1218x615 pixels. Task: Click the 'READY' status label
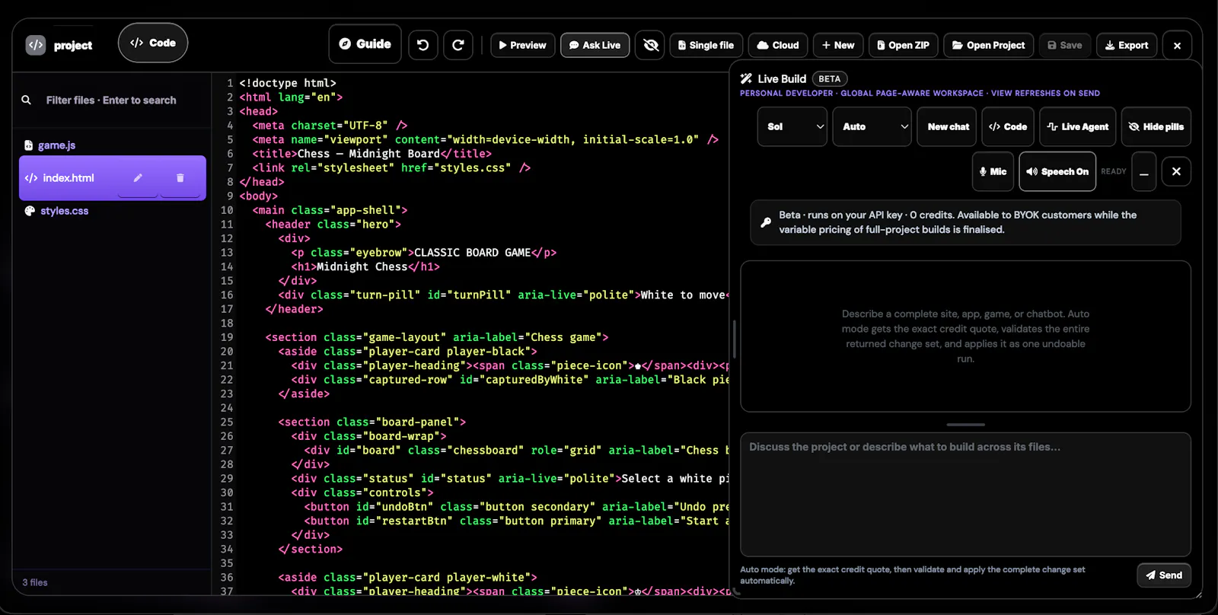pyautogui.click(x=1113, y=171)
